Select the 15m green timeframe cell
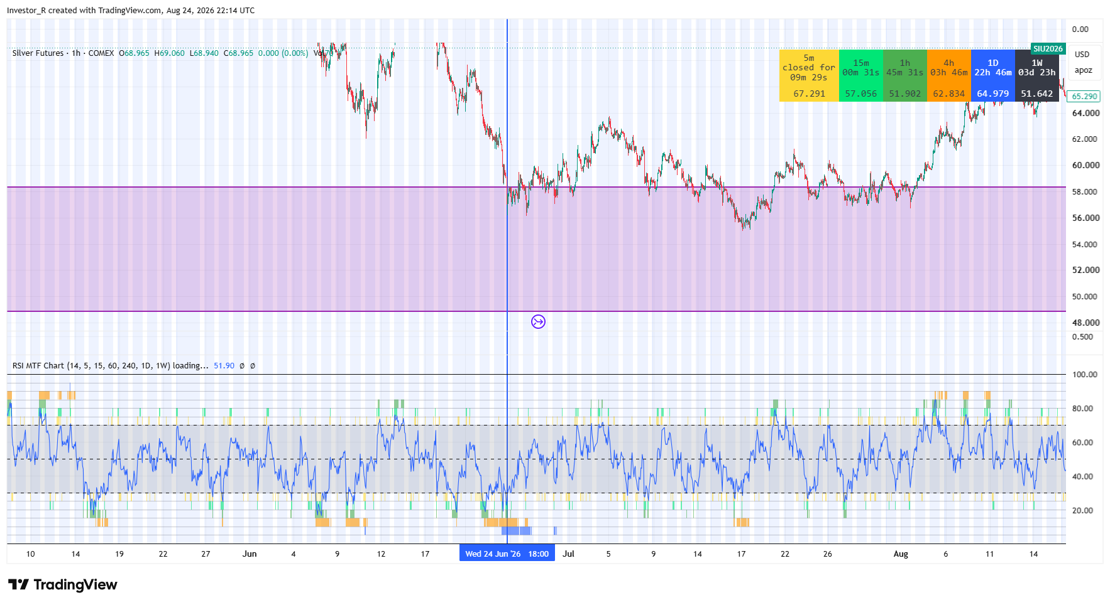This screenshot has width=1110, height=605. point(861,75)
